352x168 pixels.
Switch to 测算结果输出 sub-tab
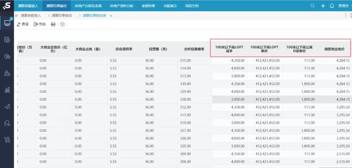coord(62,16)
